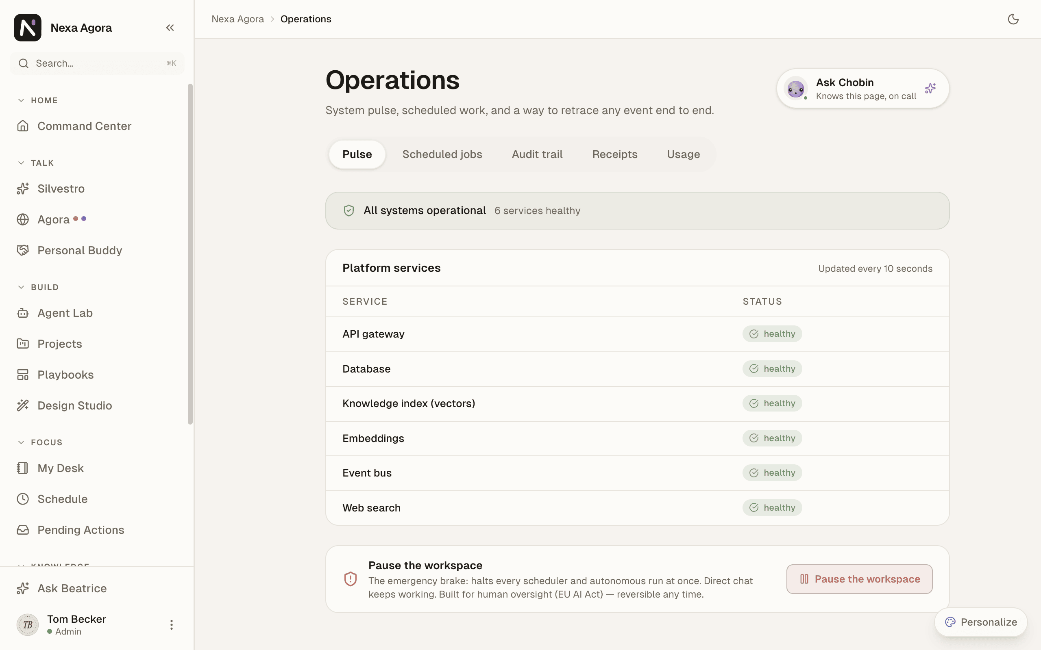This screenshot has width=1041, height=650.
Task: Click the Chobin avatar icon
Action: tap(796, 89)
